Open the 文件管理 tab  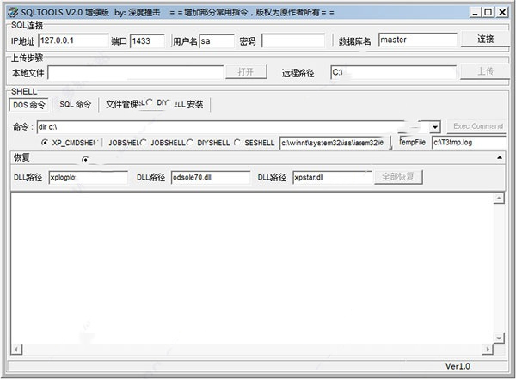[122, 104]
